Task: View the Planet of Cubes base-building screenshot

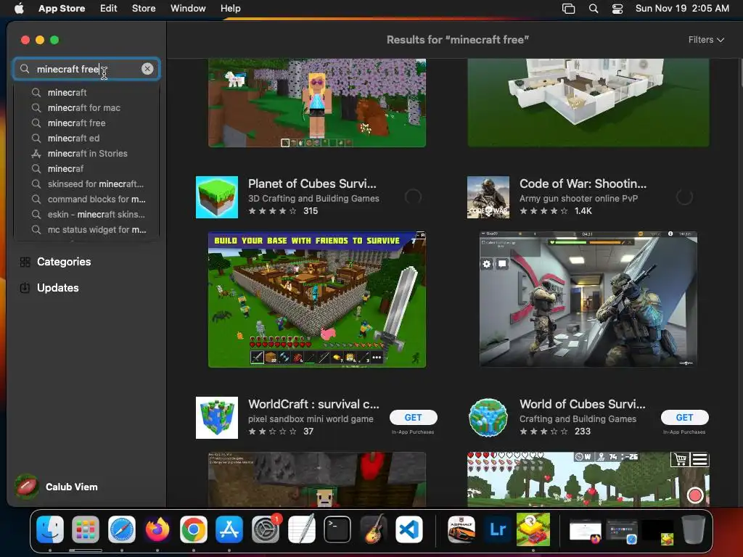Action: coord(317,300)
